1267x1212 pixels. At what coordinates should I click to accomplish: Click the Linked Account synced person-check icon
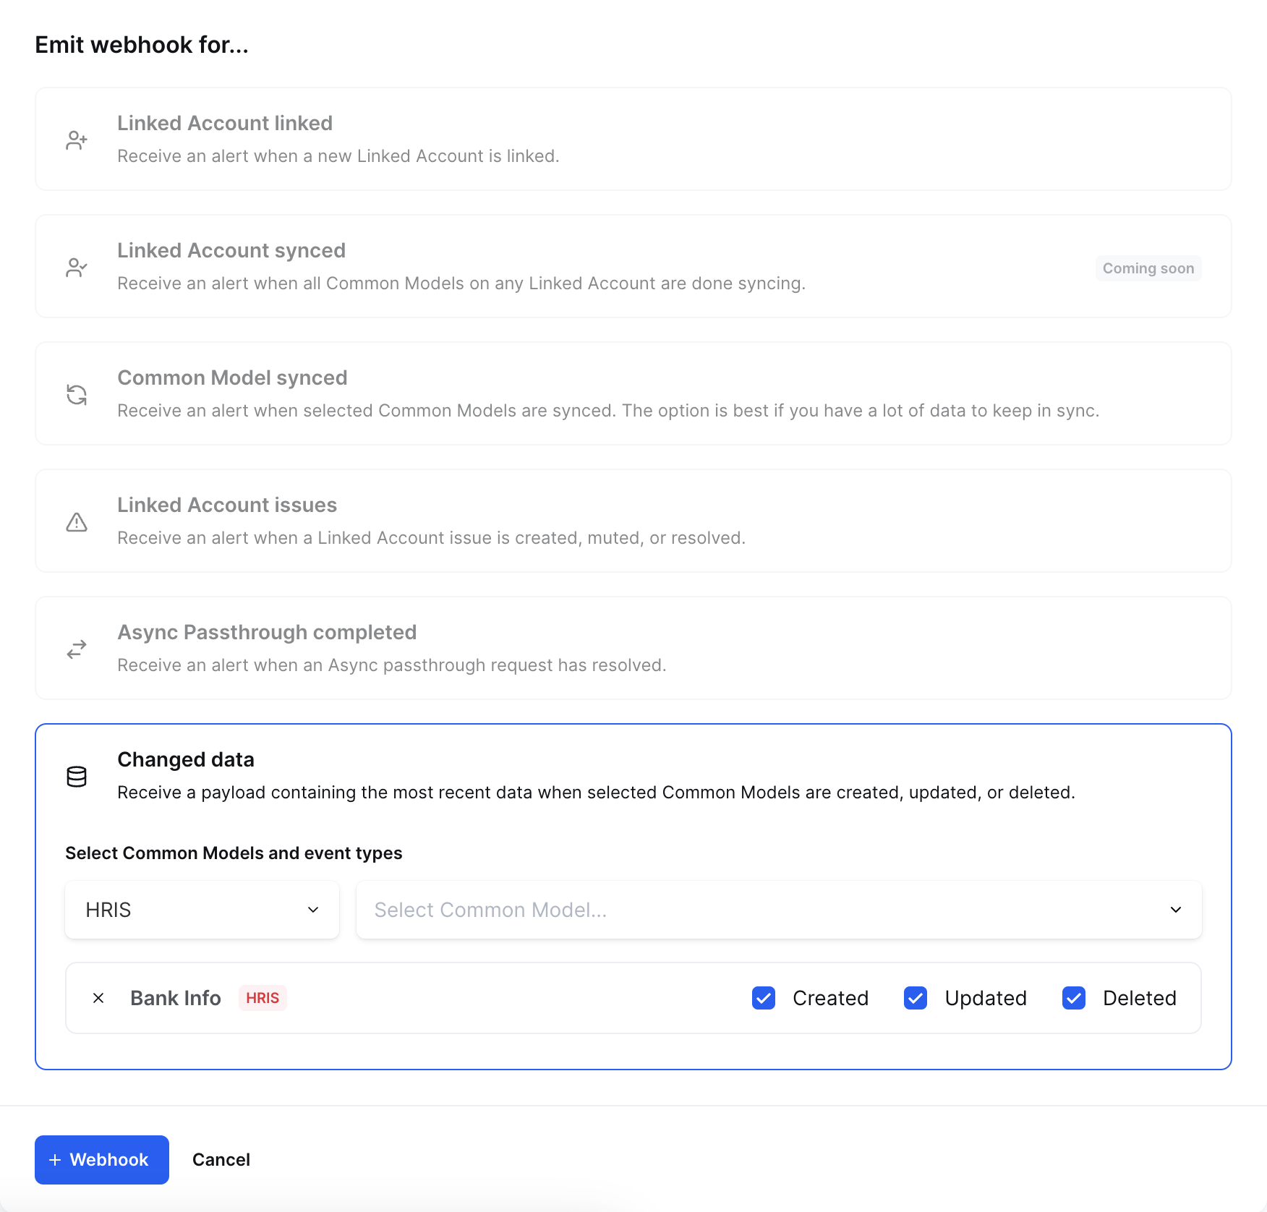tap(77, 267)
